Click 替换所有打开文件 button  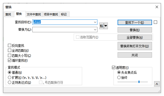tap(135, 46)
